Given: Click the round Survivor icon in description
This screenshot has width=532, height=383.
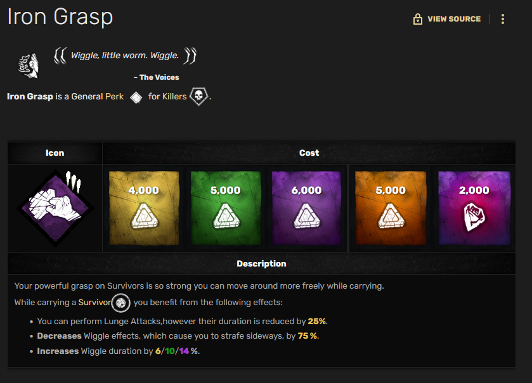Looking at the screenshot, I should 120,303.
